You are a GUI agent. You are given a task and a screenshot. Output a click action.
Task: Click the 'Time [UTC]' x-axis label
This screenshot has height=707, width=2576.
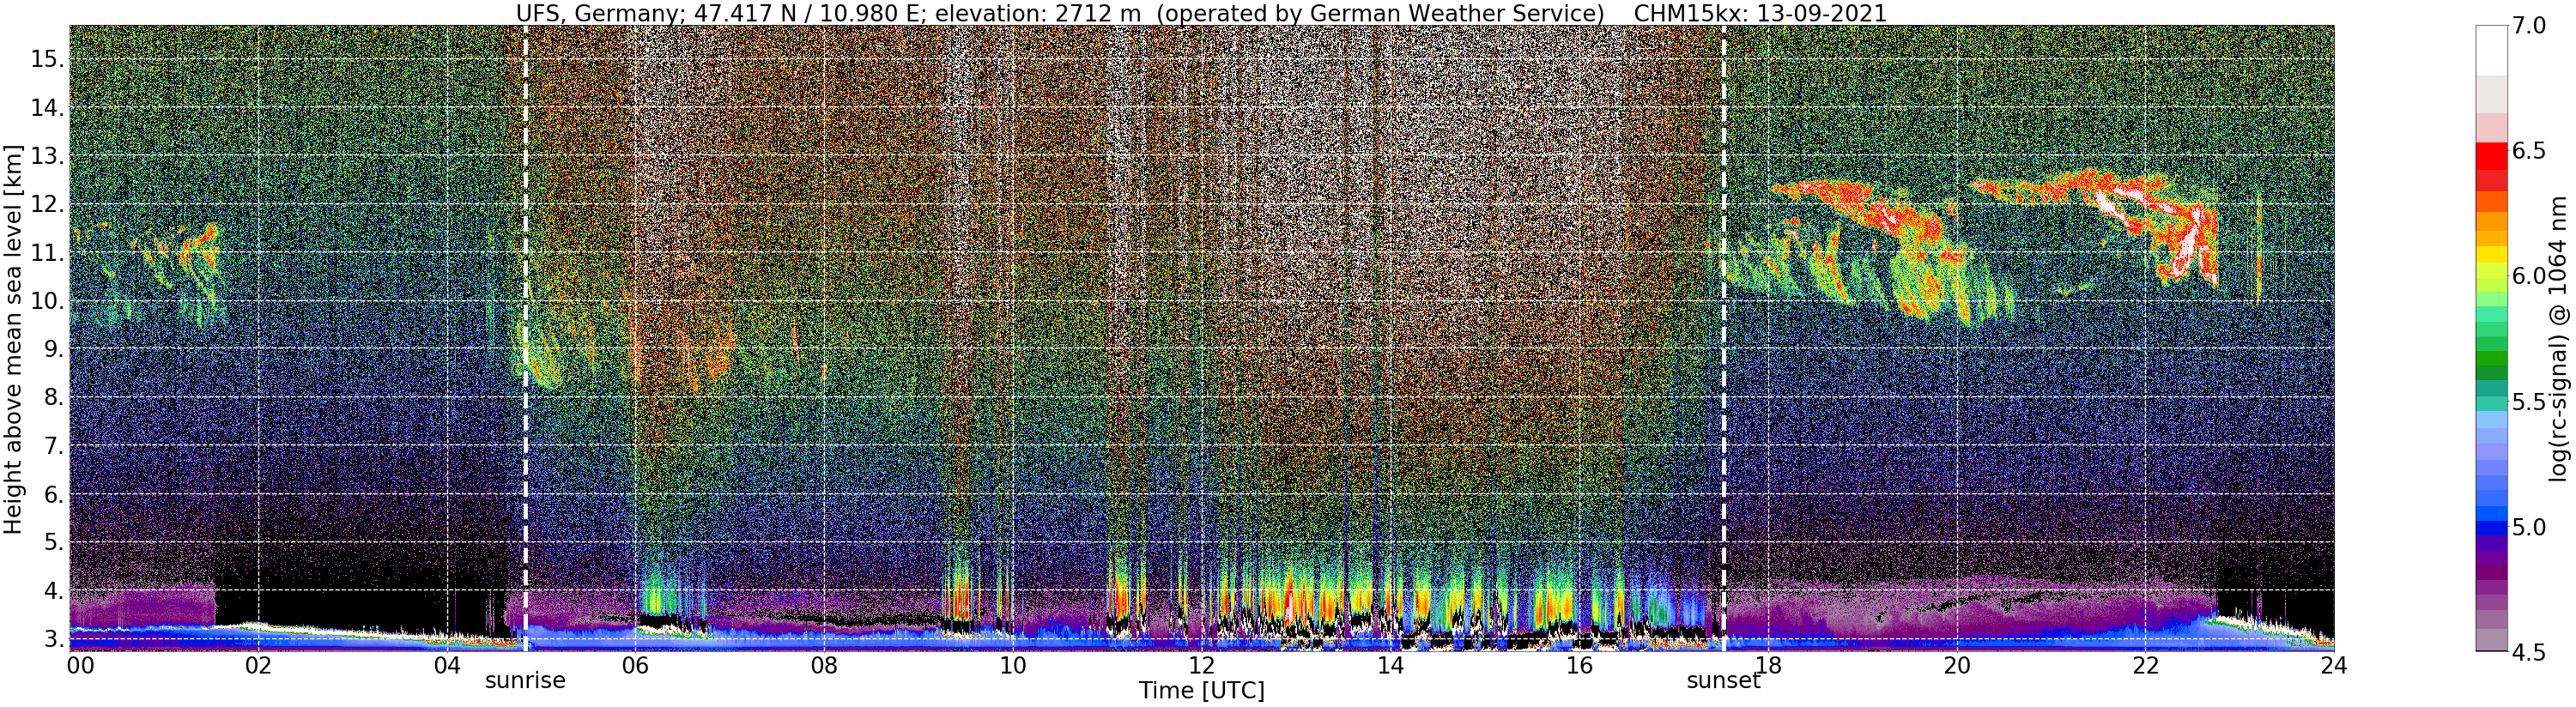(x=1201, y=691)
